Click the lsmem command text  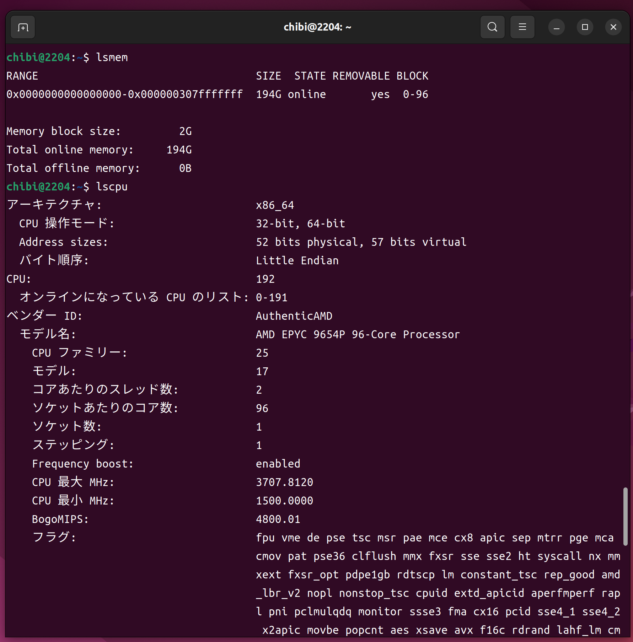112,57
